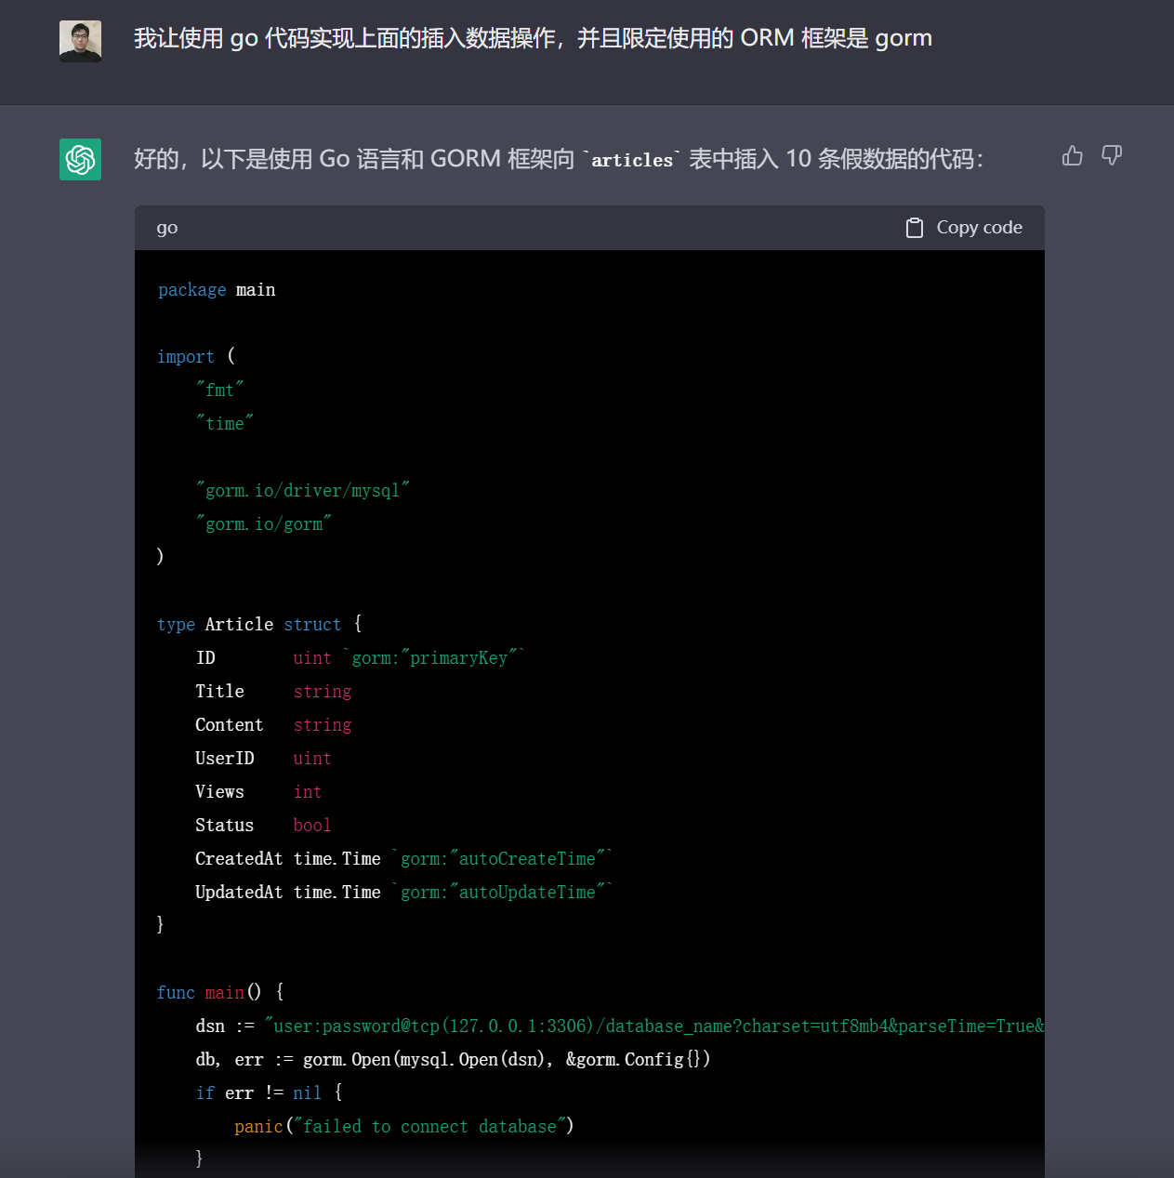1174x1178 pixels.
Task: Click the gorm:"primaryKey" tag on ID
Action: click(437, 657)
